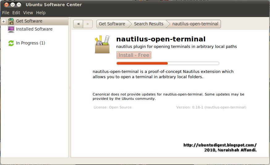This screenshot has height=165, width=270.
Task: Click the 'License: Open Source' text
Action: (112, 107)
